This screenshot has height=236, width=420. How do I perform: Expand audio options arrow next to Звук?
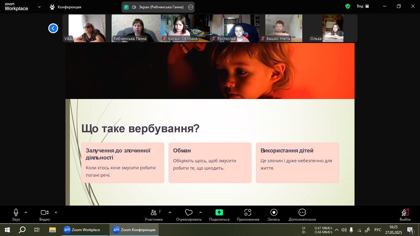point(26,212)
